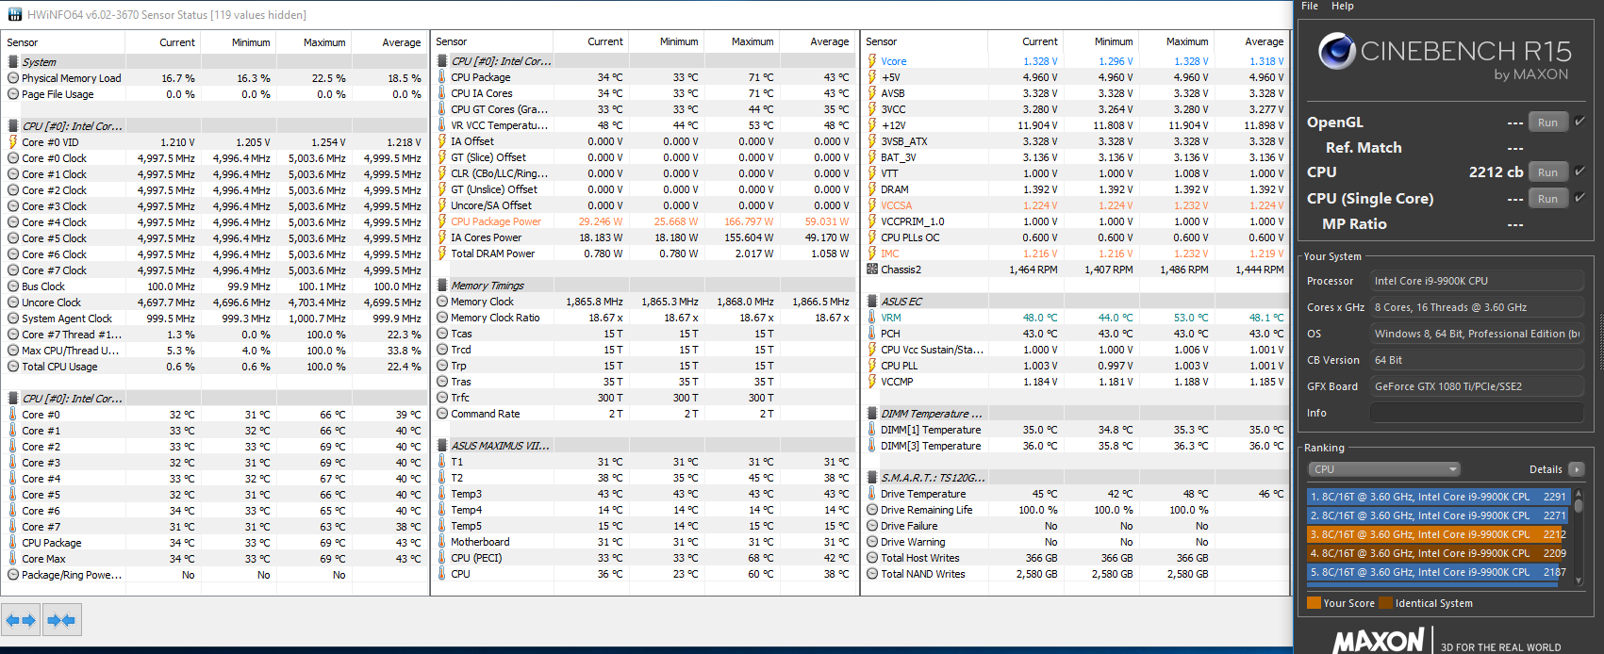Uncheck the CPU benchmark checkbox
Image resolution: width=1604 pixels, height=654 pixels.
click(1579, 172)
